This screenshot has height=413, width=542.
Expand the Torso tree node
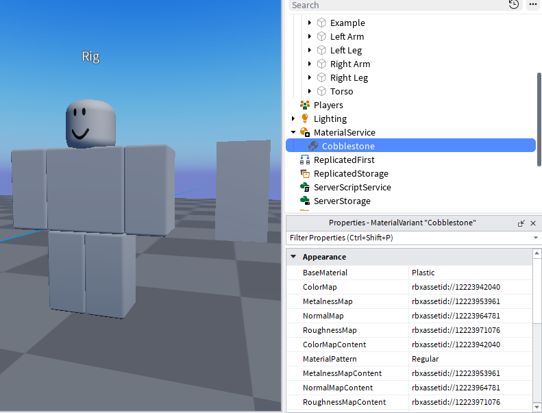[310, 91]
